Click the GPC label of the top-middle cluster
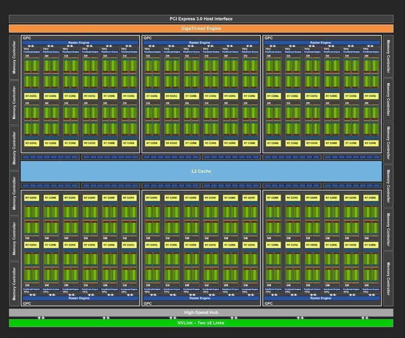The width and height of the screenshot is (405, 338). coord(147,38)
